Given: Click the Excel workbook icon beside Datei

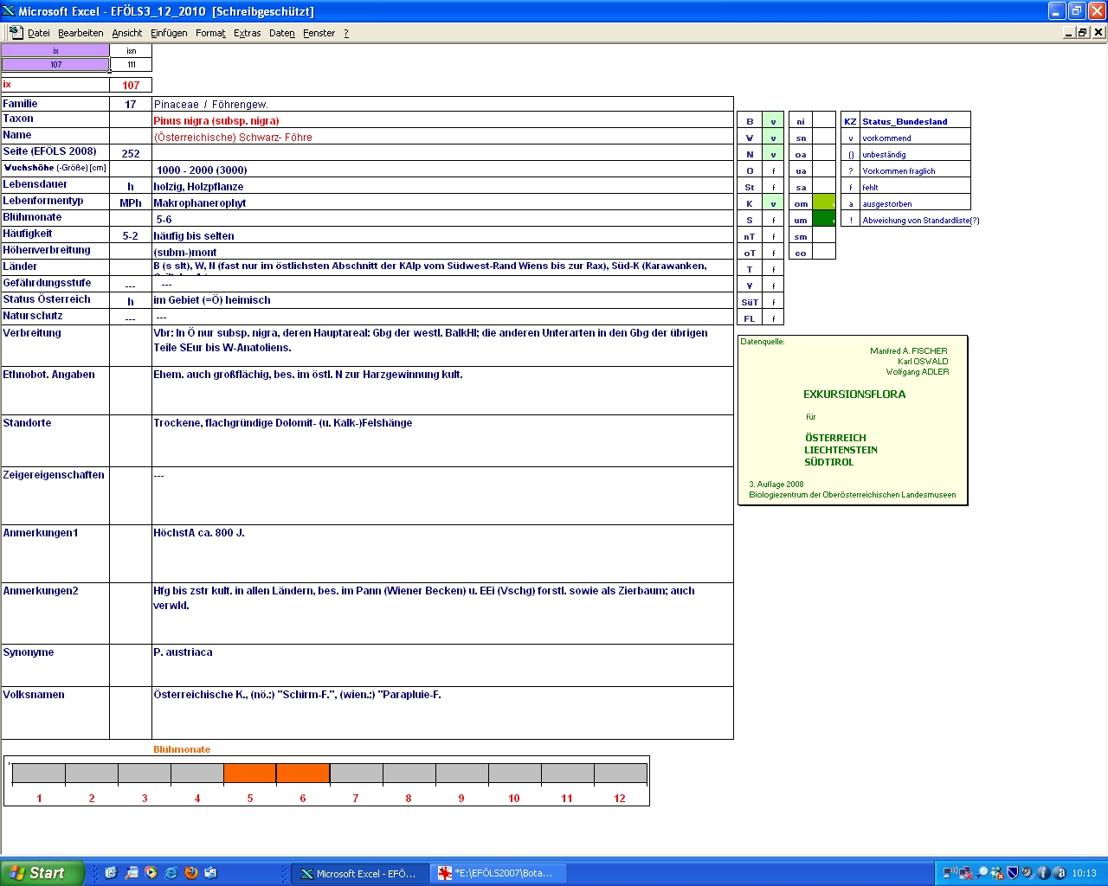Looking at the screenshot, I should click(16, 33).
